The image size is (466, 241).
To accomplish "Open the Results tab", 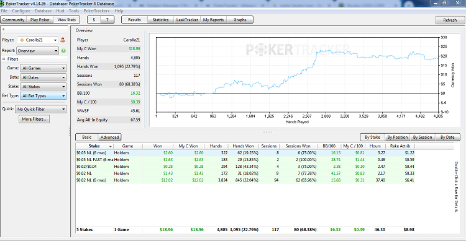I will point(134,20).
